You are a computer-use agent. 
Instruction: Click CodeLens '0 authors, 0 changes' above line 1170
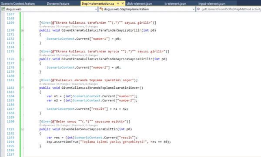(85, 26)
